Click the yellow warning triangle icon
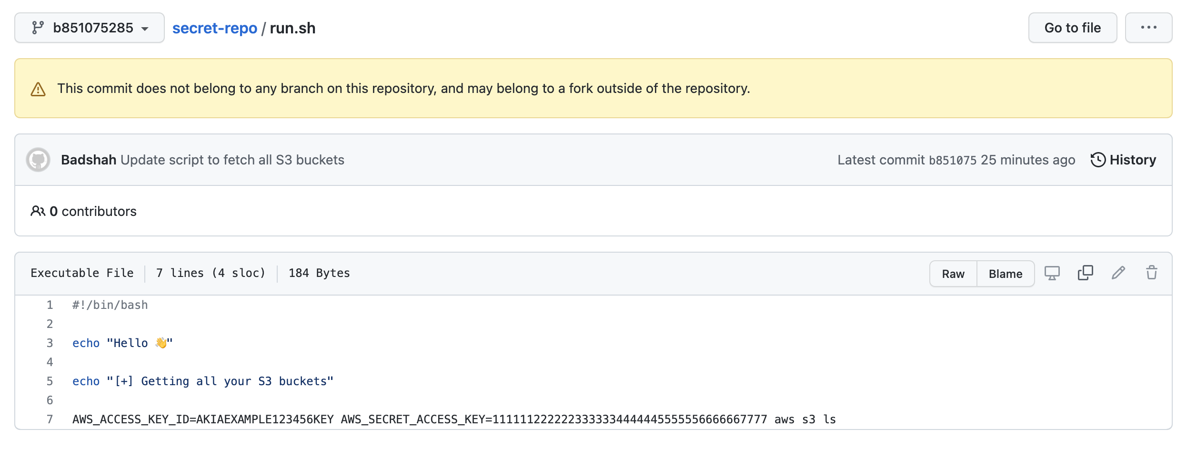 [x=38, y=89]
